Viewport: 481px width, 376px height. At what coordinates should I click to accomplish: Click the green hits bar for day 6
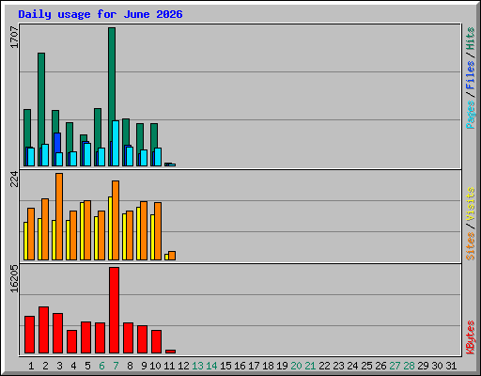[x=98, y=129]
